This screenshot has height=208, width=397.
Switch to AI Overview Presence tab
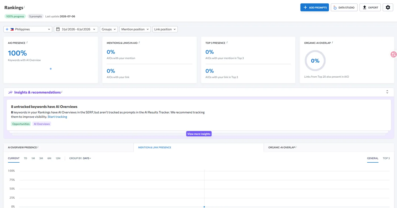(68, 147)
